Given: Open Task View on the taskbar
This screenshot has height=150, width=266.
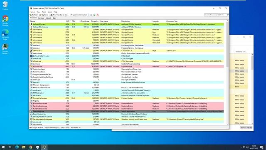Looking at the screenshot, I should (10, 147).
